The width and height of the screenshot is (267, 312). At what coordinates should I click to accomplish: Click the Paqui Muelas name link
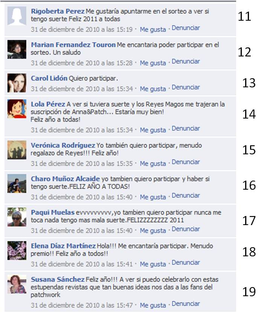pos(53,212)
